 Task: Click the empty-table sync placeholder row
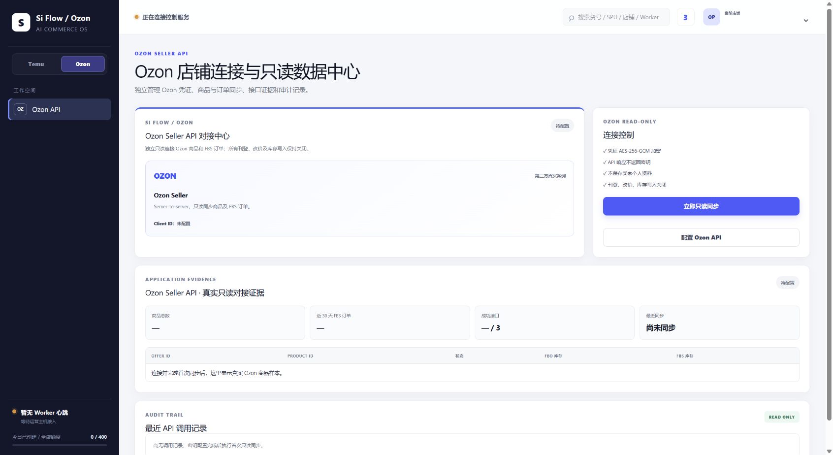pyautogui.click(x=472, y=373)
